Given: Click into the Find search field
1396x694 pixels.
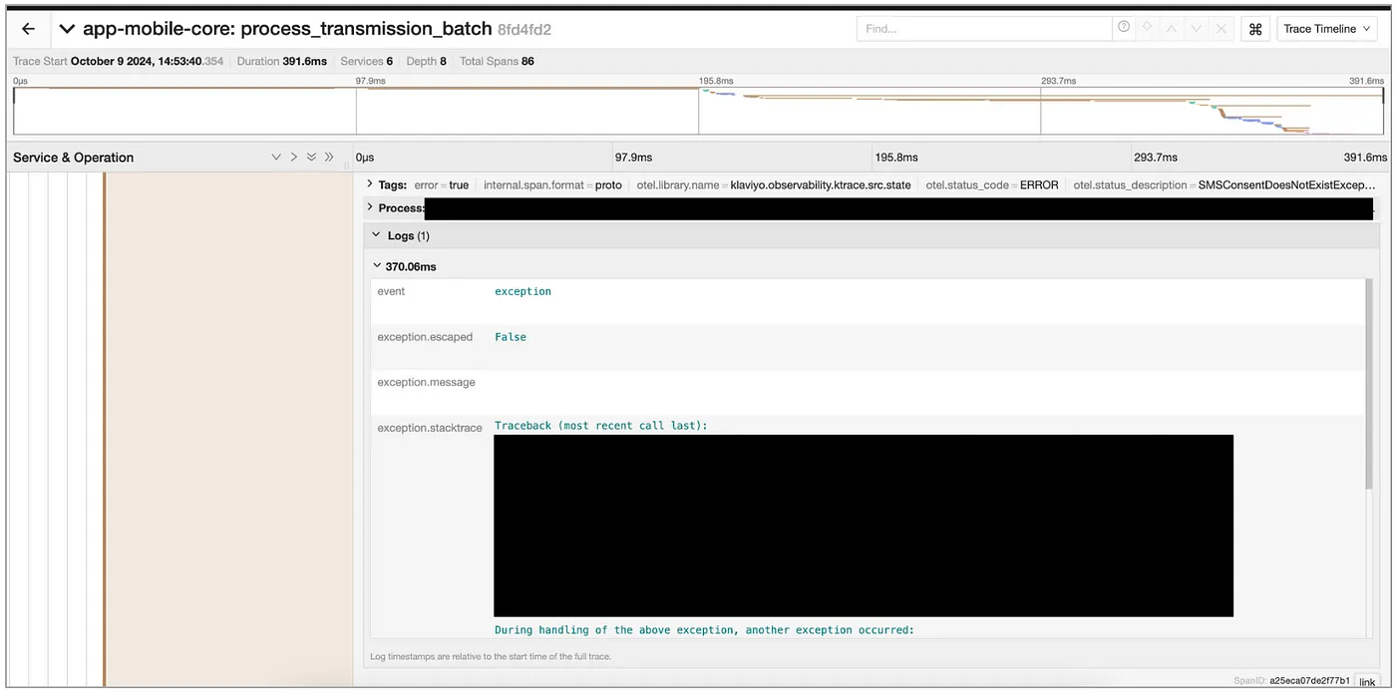Looking at the screenshot, I should pyautogui.click(x=982, y=29).
